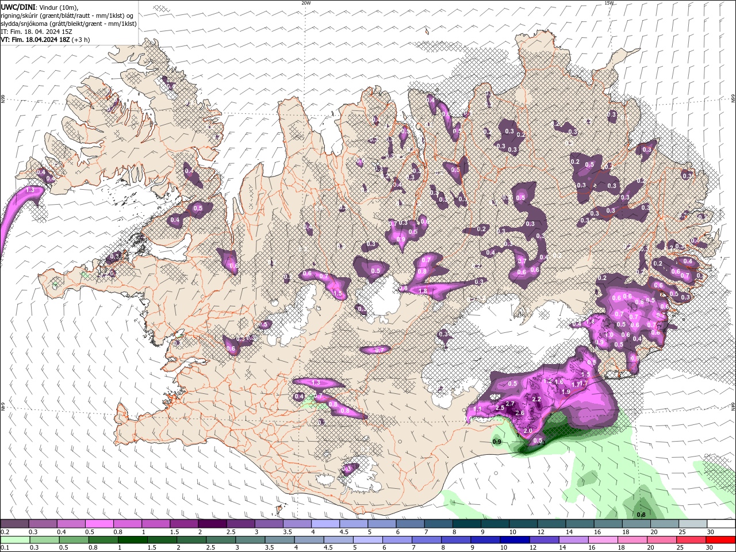Click the 'IT: Fim. 18. 04. 2024 15Z' line

(x=36, y=32)
